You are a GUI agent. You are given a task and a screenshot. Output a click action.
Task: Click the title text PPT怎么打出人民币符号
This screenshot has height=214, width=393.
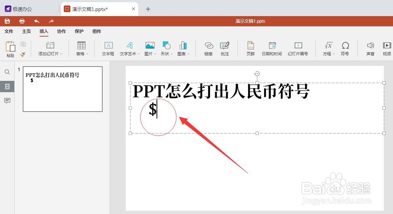(221, 91)
